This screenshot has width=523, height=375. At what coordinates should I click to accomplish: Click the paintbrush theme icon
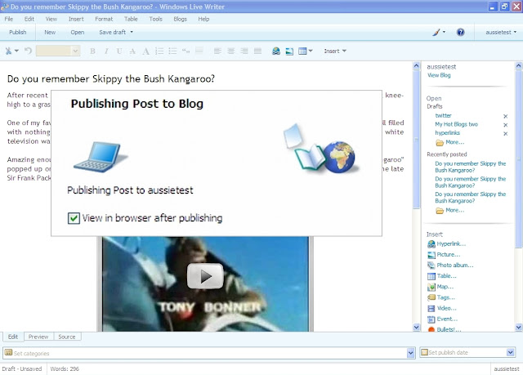click(436, 33)
